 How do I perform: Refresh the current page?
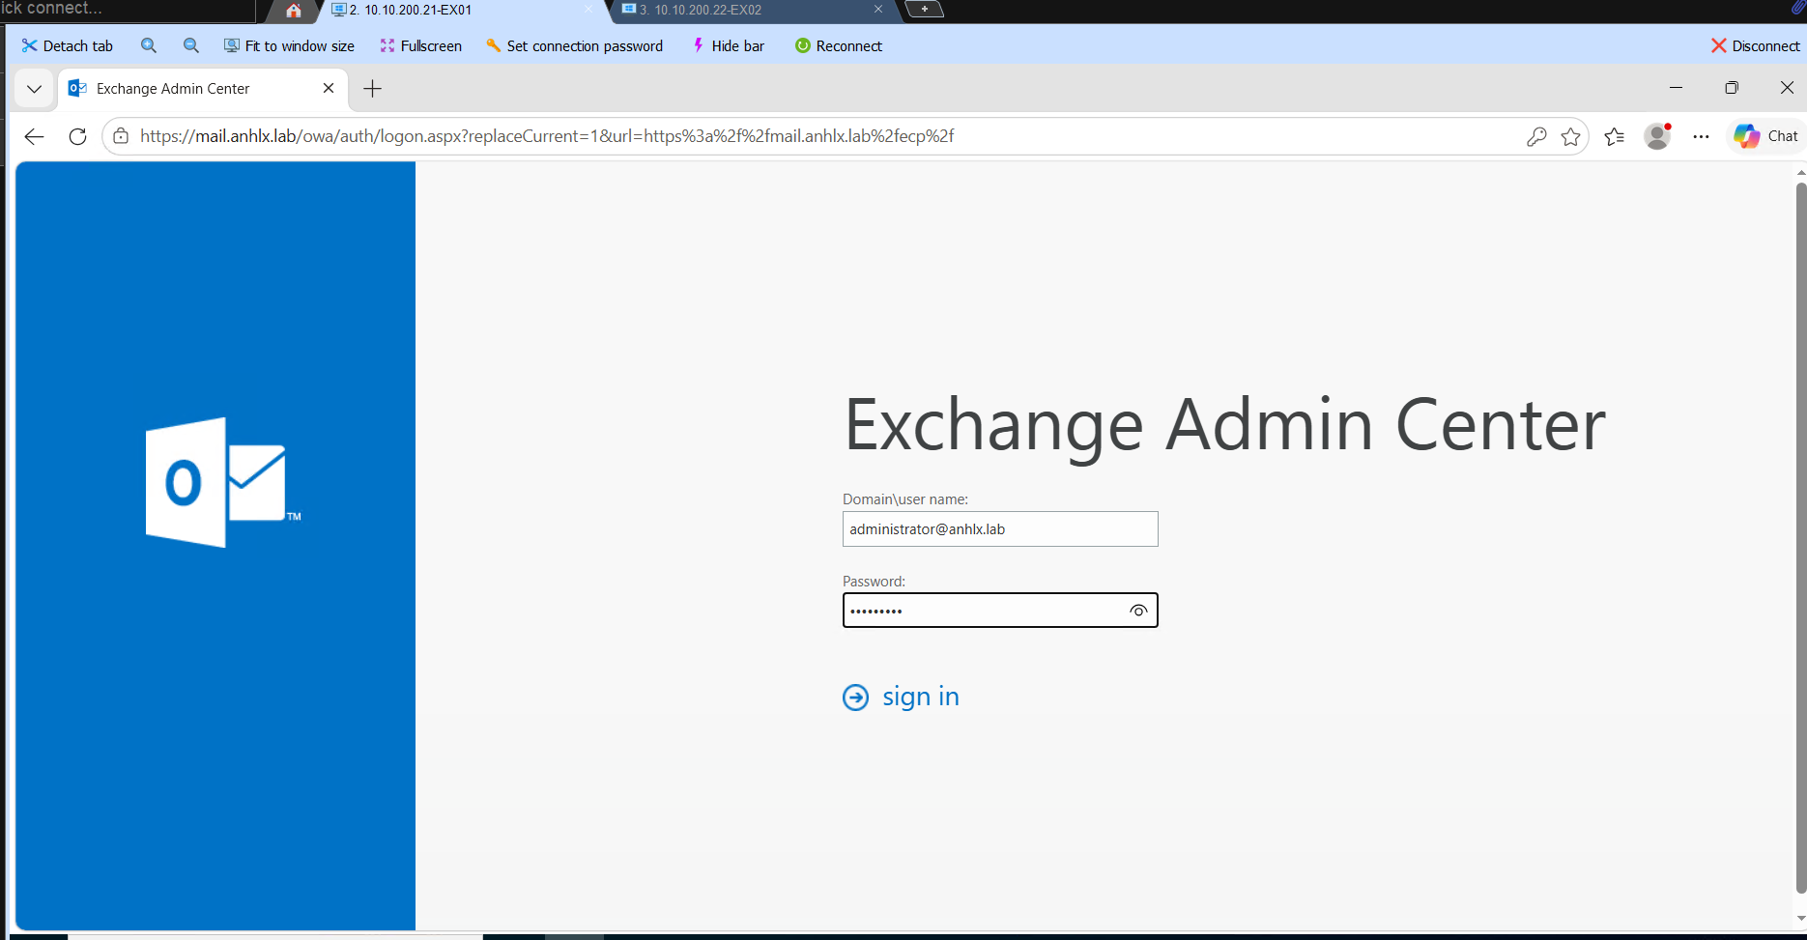click(78, 136)
